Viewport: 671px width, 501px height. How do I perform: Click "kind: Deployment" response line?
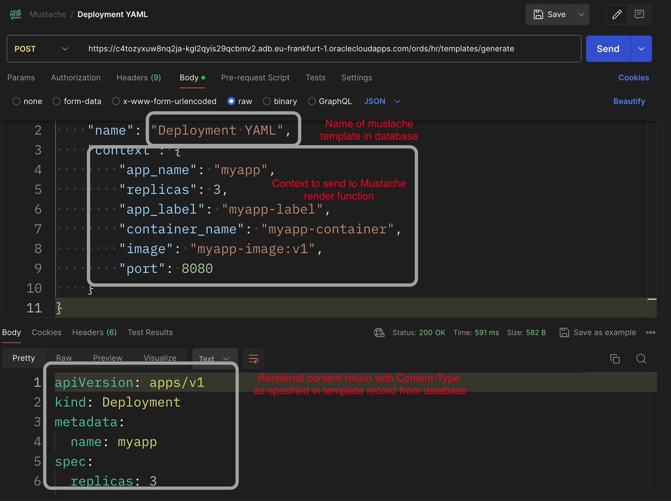[x=117, y=402]
